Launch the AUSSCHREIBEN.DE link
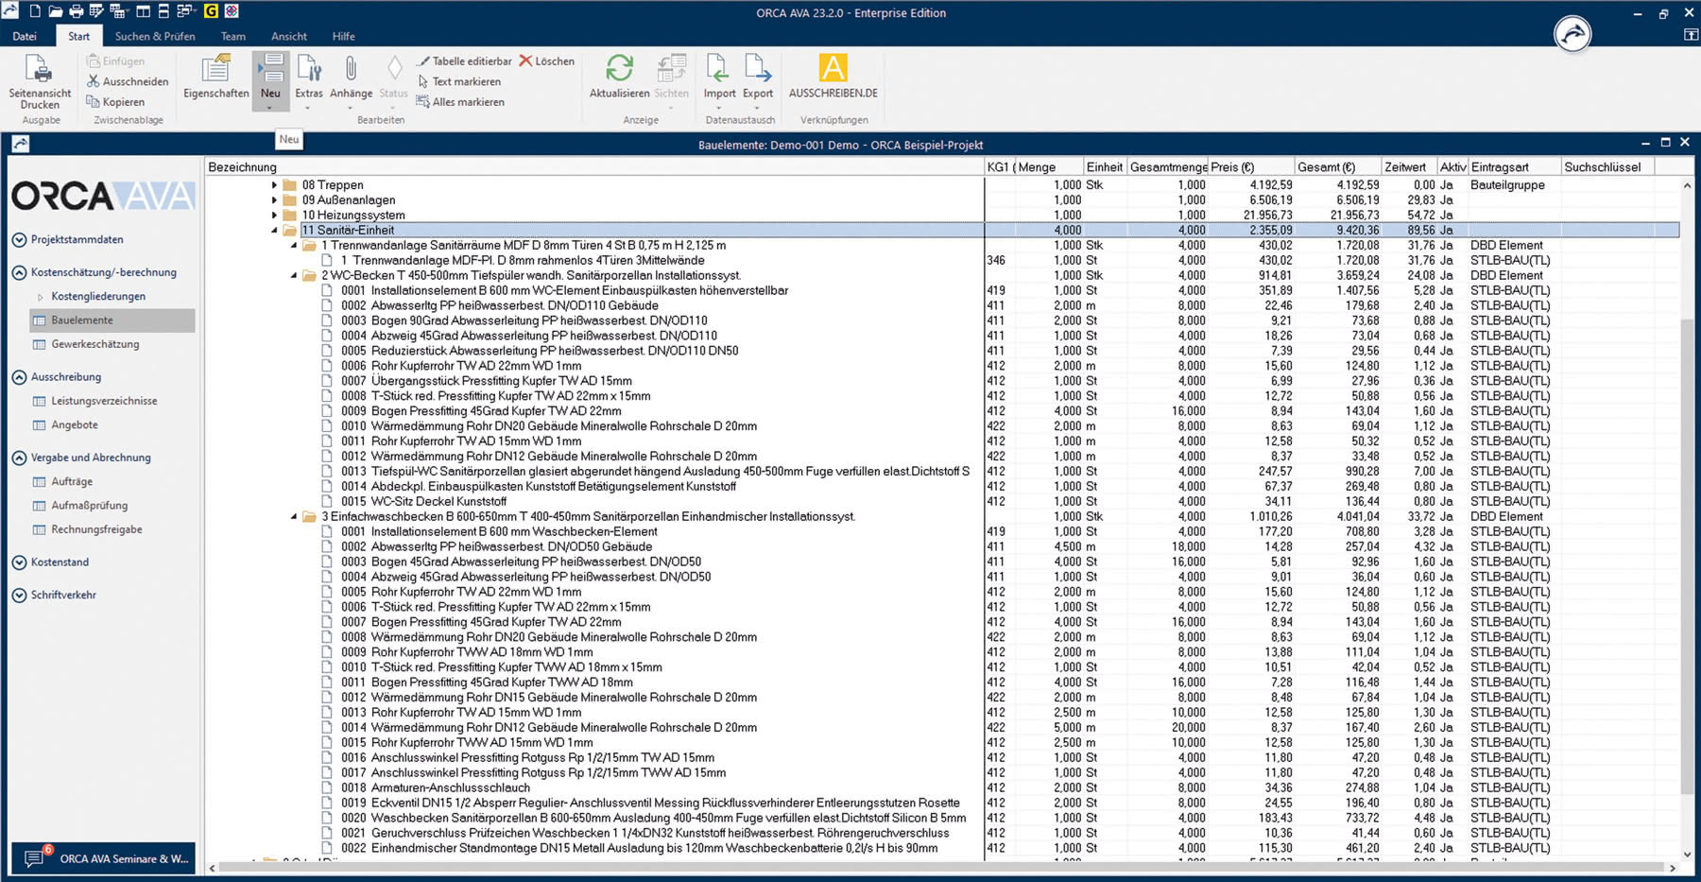The height and width of the screenshot is (882, 1701). 833,78
